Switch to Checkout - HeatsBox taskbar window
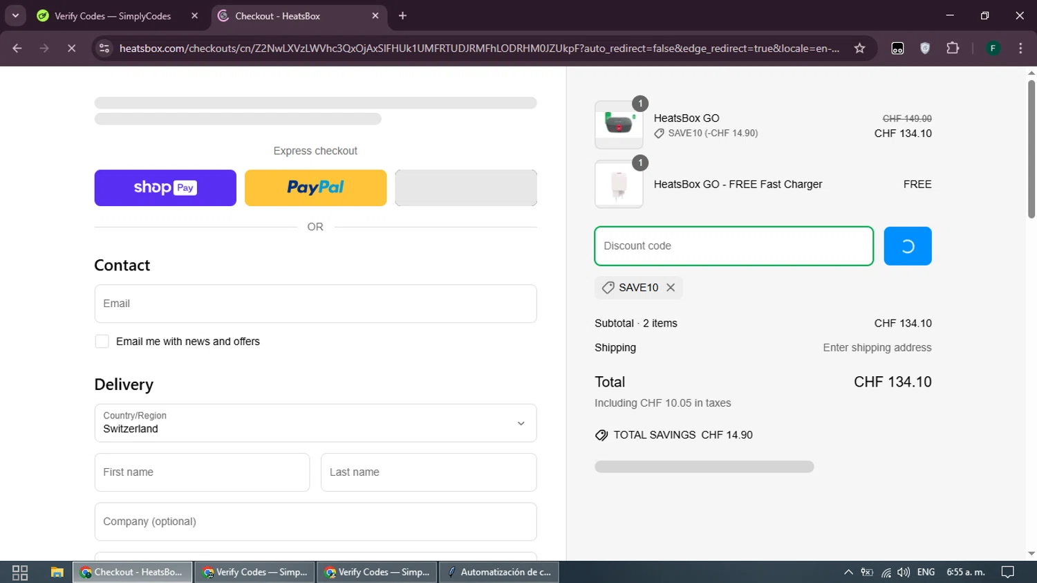Viewport: 1037px width, 583px height. (133, 573)
